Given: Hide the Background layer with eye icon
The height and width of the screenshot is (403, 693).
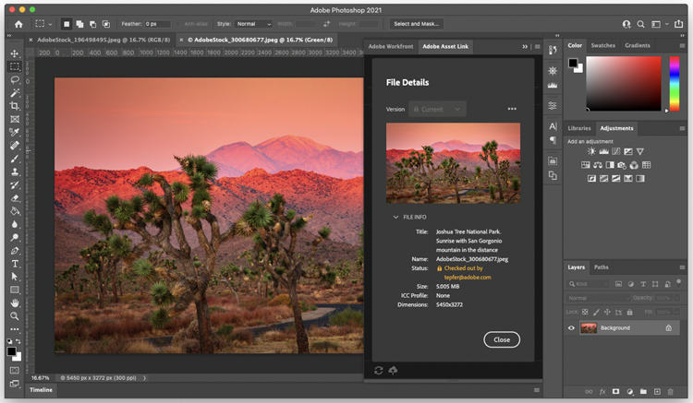Looking at the screenshot, I should 571,328.
